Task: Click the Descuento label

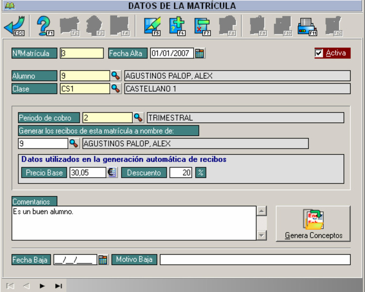Action: 144,173
